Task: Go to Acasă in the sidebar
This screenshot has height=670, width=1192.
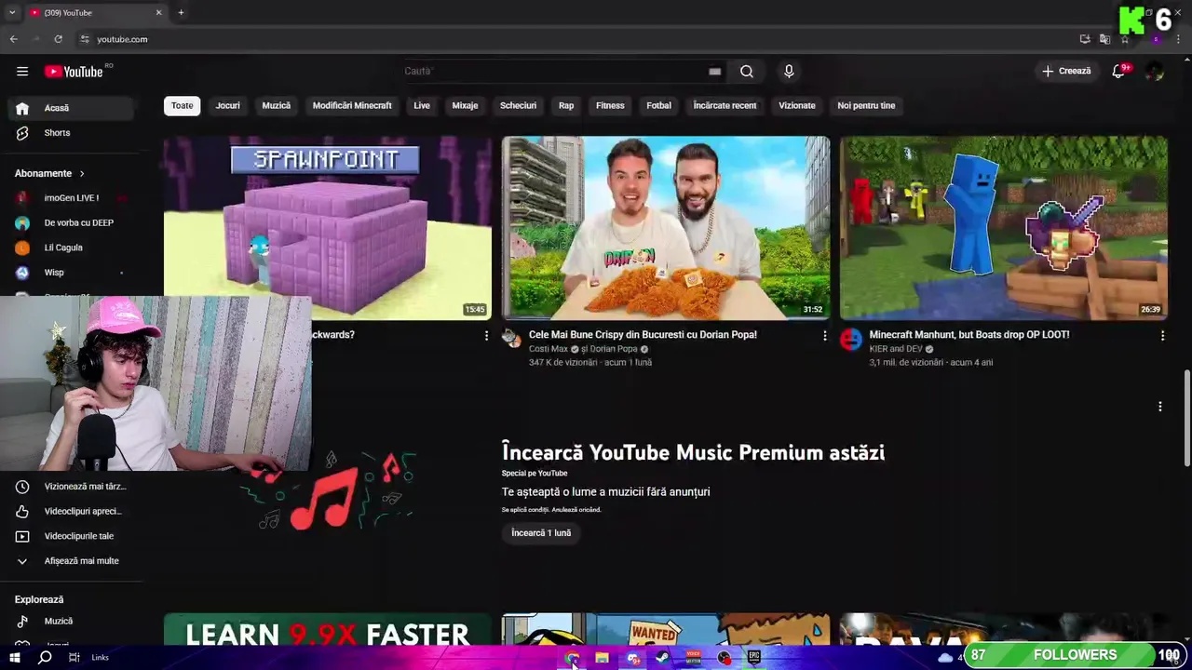Action: tap(72, 108)
